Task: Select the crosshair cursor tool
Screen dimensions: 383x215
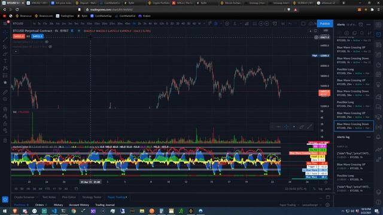Action: pyautogui.click(x=5, y=32)
